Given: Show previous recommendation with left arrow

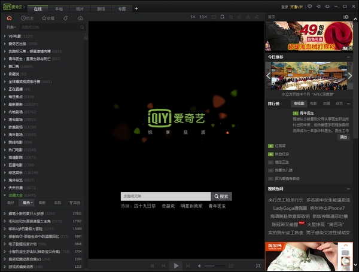Looking at the screenshot, I should coord(268,76).
